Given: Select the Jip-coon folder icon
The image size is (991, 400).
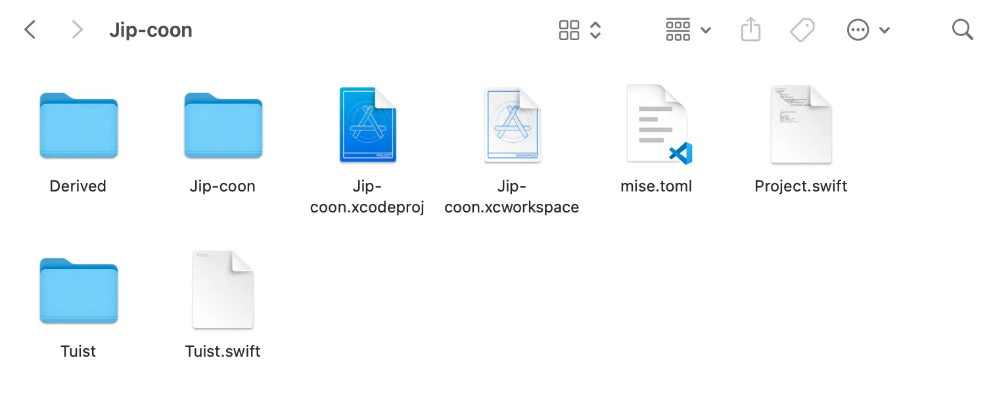Looking at the screenshot, I should click(223, 125).
